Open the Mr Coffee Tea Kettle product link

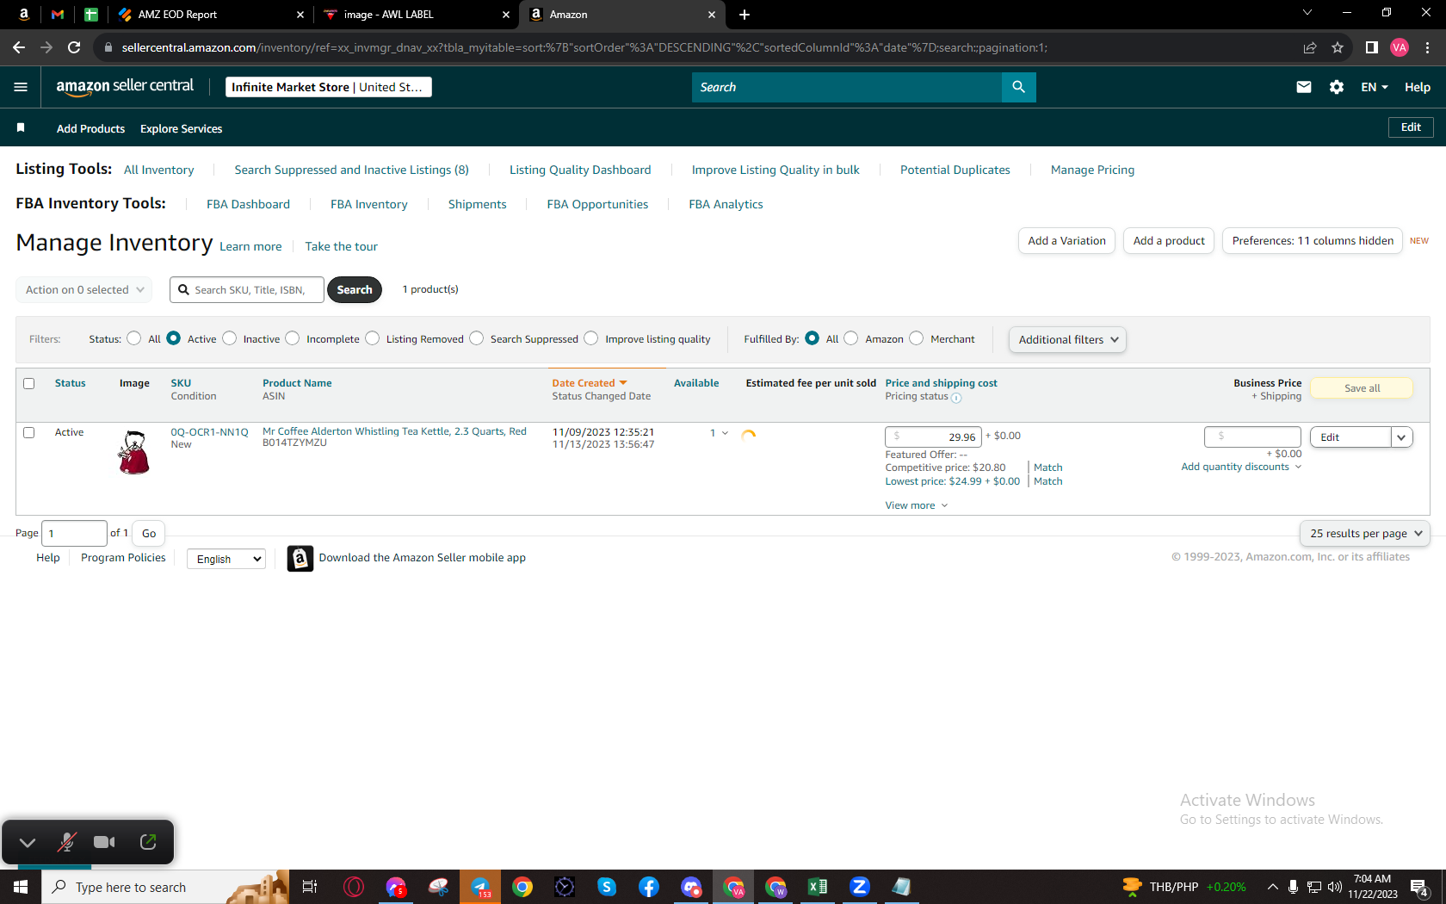(394, 431)
